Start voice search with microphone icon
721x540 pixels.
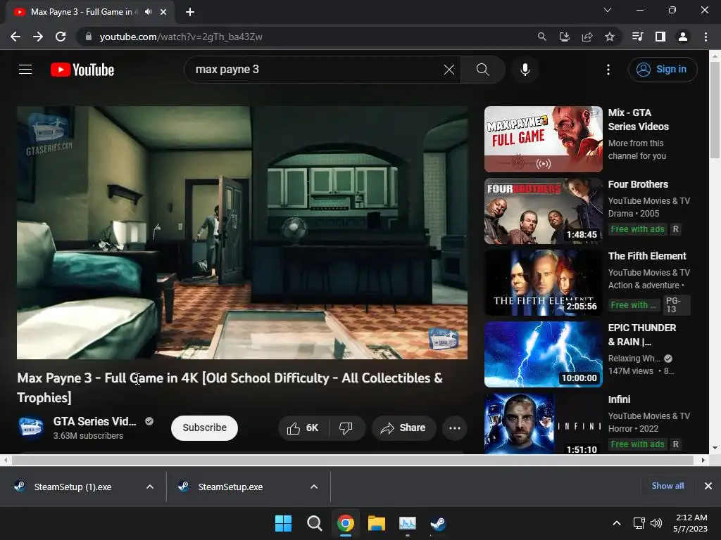(525, 70)
